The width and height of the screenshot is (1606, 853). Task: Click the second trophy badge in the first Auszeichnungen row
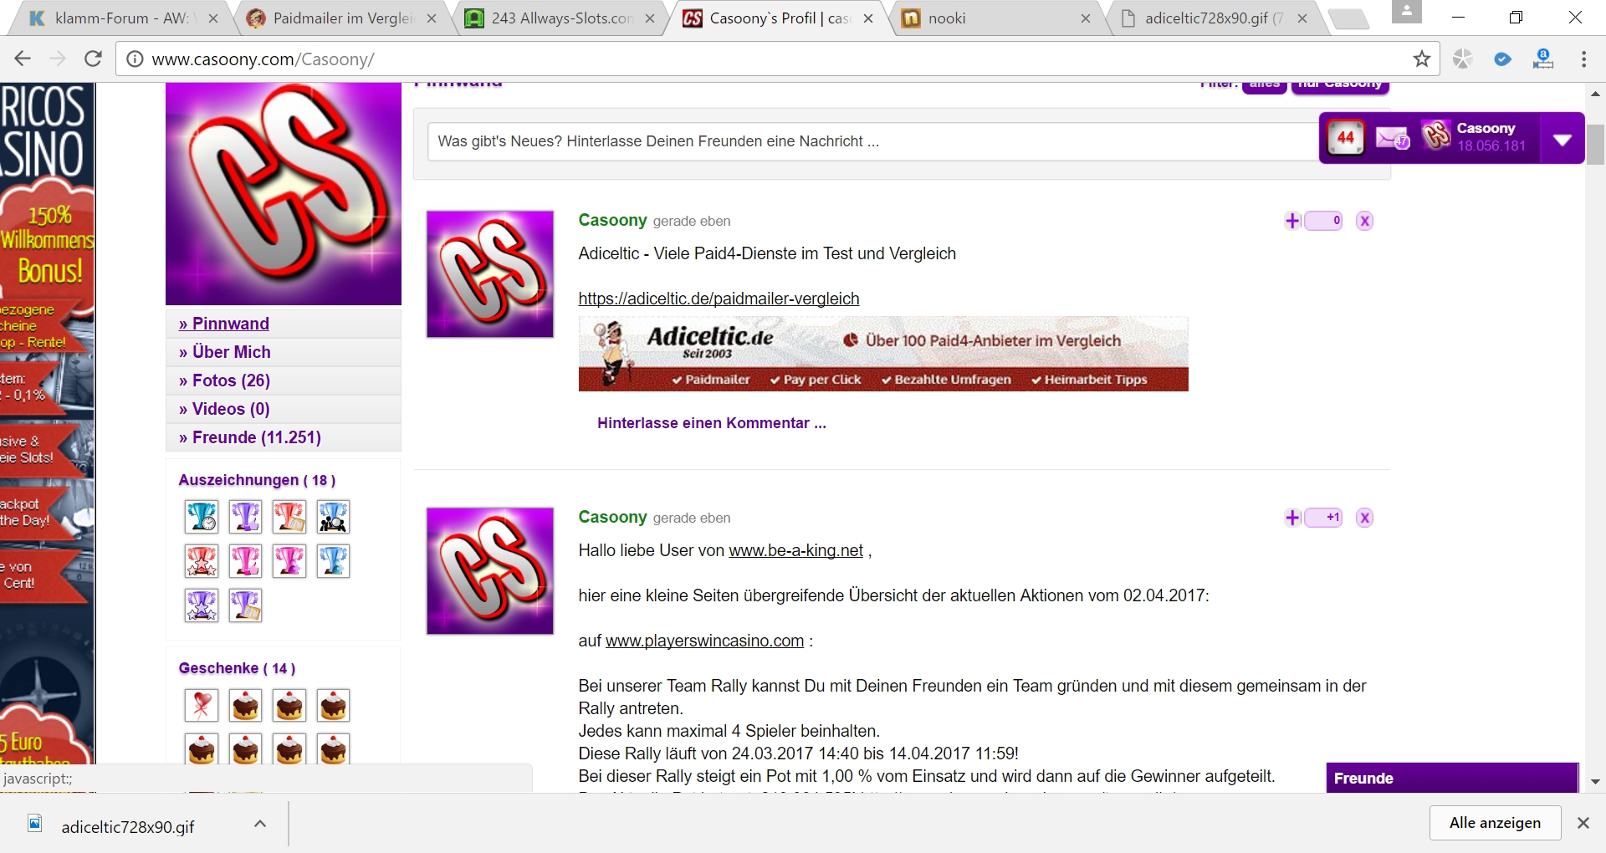pyautogui.click(x=245, y=517)
